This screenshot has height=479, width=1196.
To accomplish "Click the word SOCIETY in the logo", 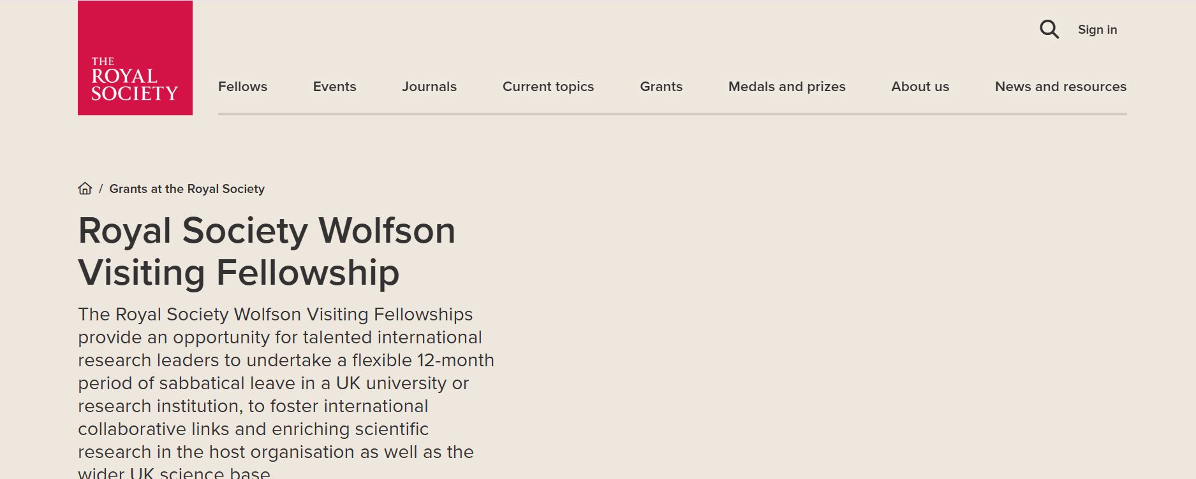I will point(135,94).
